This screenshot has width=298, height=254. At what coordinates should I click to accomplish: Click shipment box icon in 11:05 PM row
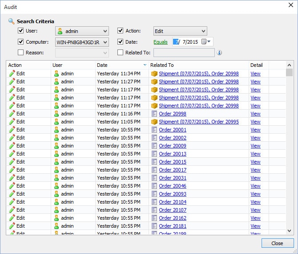pyautogui.click(x=154, y=122)
